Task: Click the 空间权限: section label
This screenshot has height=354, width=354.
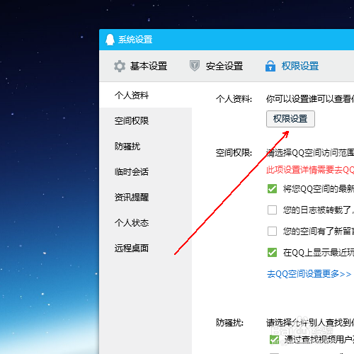Action: (x=234, y=153)
